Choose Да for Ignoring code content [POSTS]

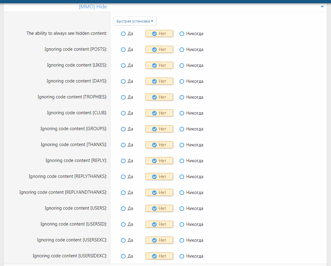[x=123, y=50]
